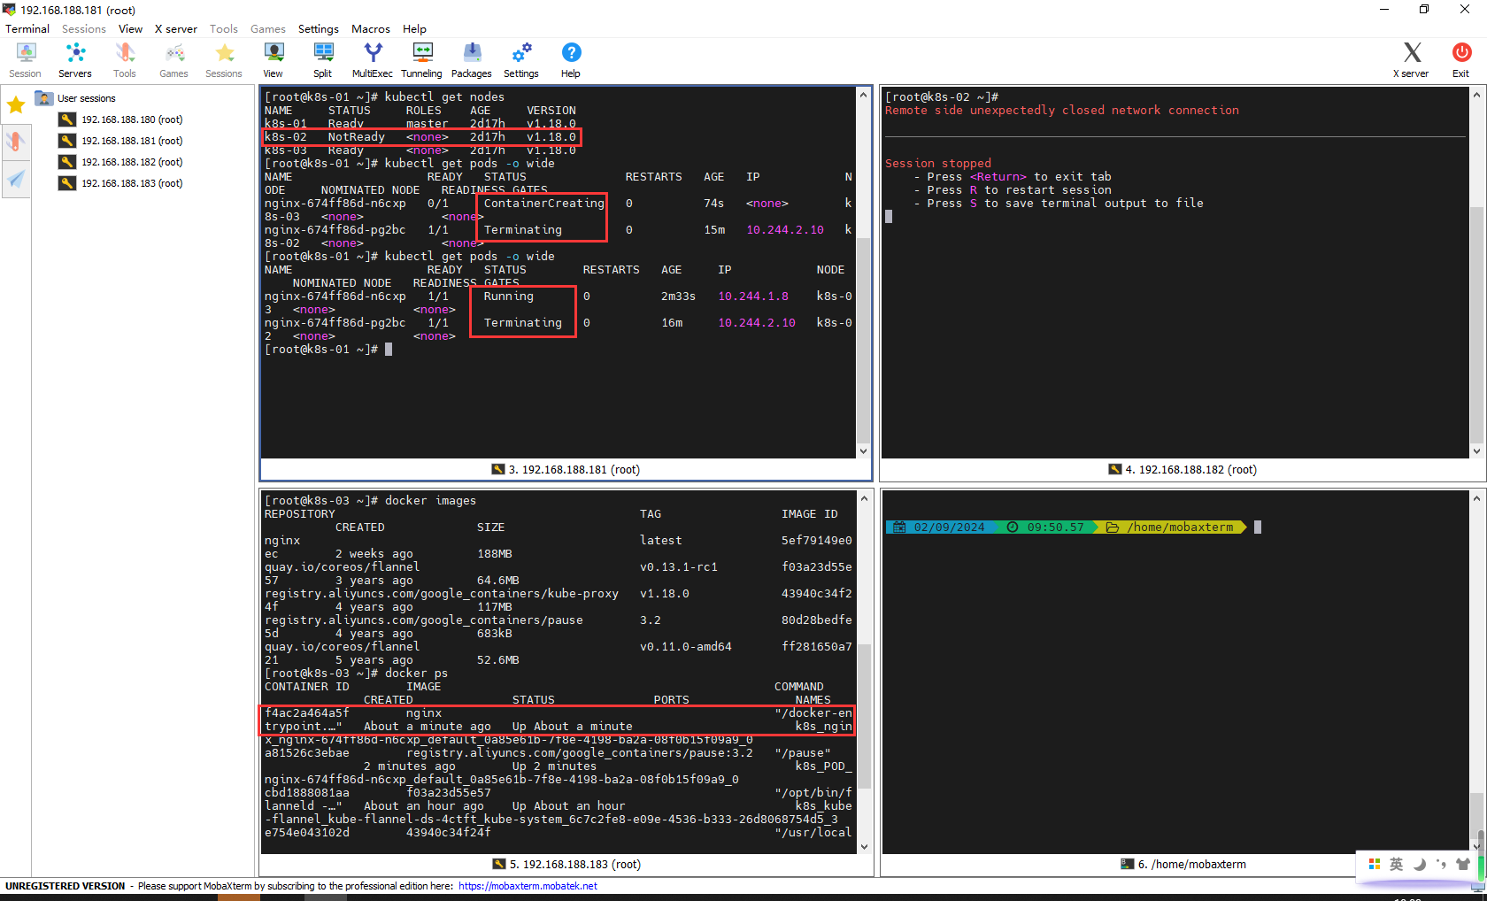Open session 192.168.188.182 (root)
The width and height of the screenshot is (1487, 901).
[121, 162]
